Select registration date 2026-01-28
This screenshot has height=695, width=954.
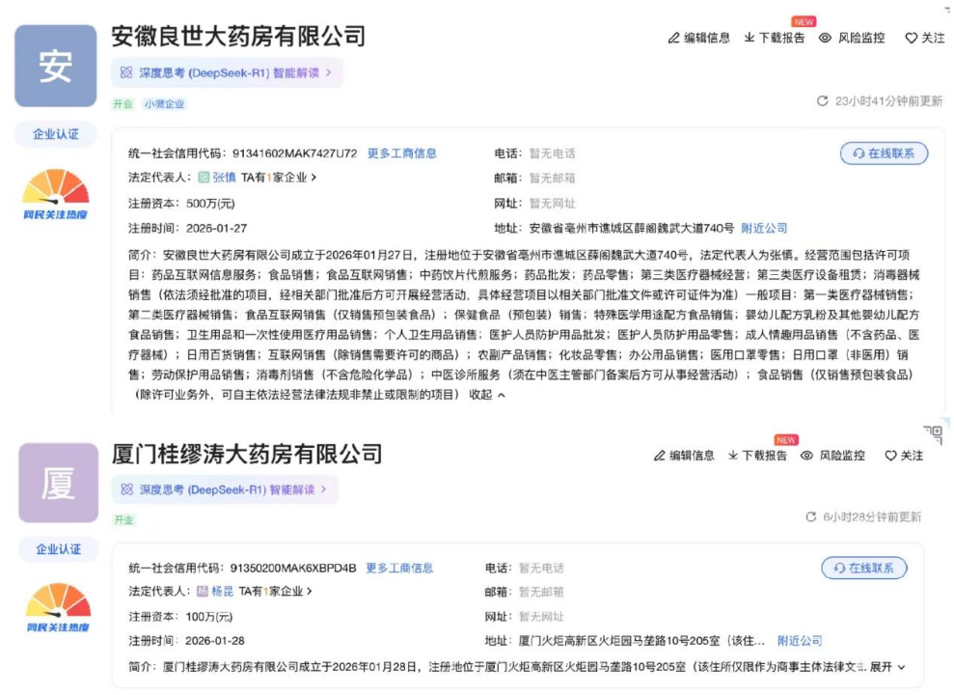tap(215, 641)
